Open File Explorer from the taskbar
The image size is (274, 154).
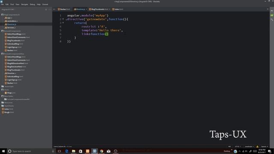click(74, 151)
